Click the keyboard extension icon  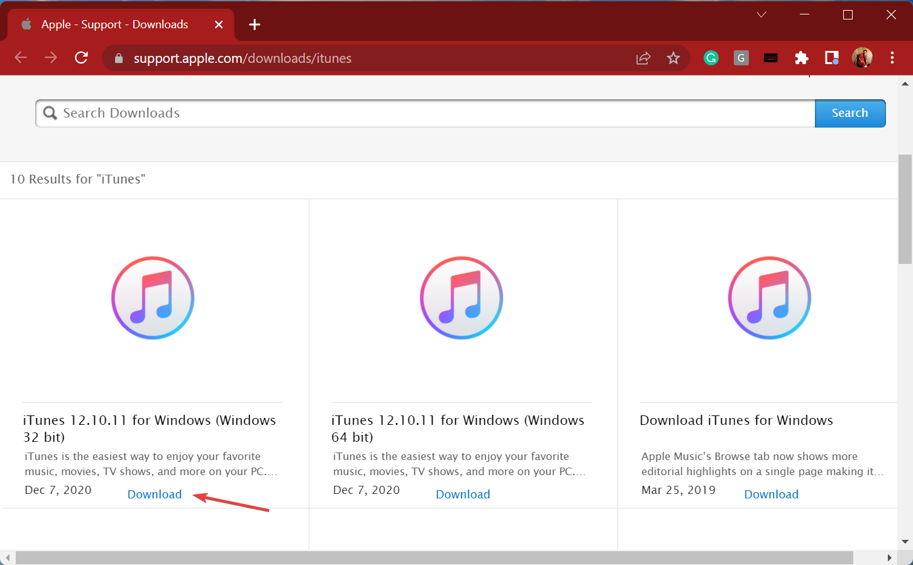[x=770, y=57]
